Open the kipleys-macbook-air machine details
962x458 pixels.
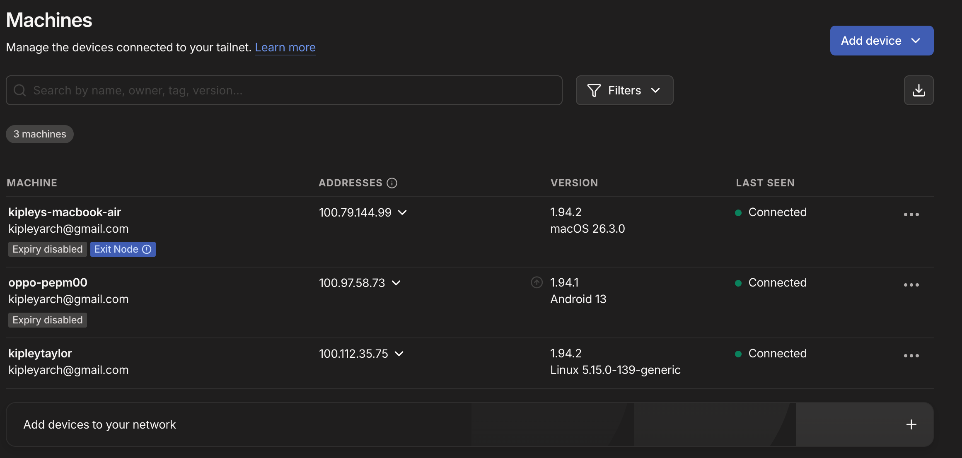(x=65, y=212)
